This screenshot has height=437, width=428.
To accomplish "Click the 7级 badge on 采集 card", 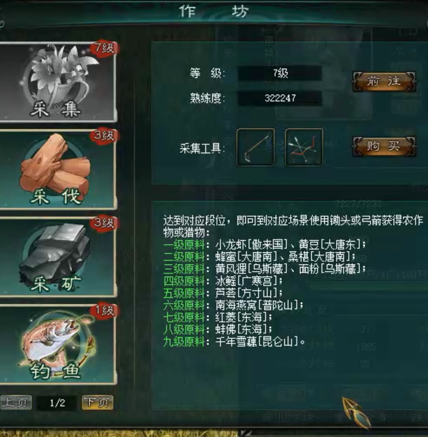I will pos(104,48).
